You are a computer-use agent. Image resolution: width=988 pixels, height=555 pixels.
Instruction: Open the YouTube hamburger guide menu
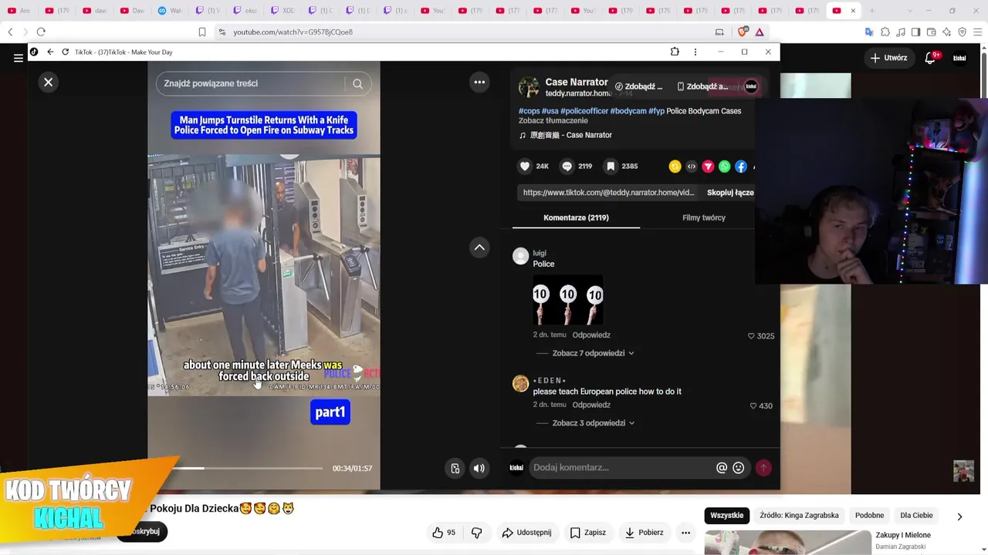(19, 58)
